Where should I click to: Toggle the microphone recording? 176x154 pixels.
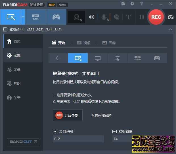[104, 17]
